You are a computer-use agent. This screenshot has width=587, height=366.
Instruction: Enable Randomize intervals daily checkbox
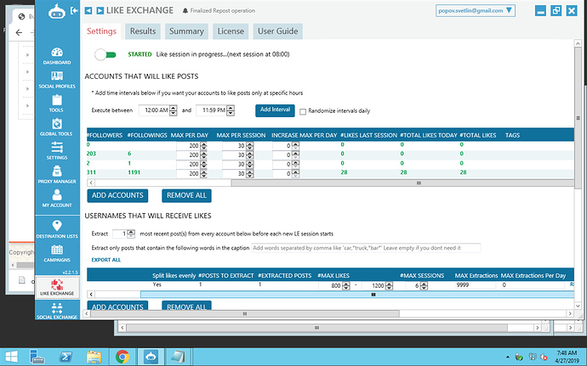(x=303, y=111)
